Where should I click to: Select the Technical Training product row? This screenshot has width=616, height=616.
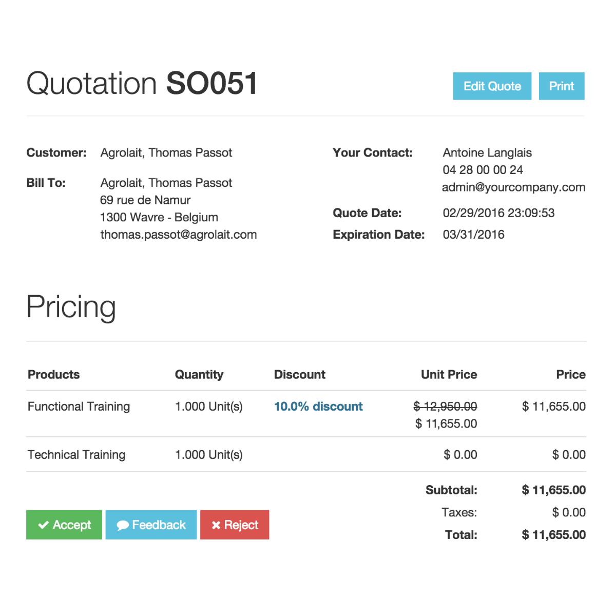click(x=76, y=455)
